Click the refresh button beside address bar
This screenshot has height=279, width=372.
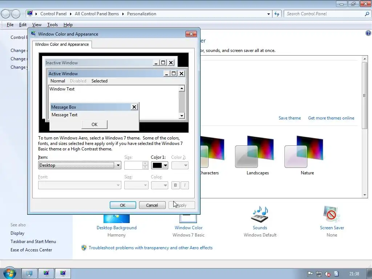coord(277,14)
